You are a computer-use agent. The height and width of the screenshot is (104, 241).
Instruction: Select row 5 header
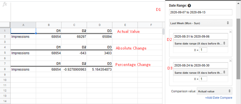coord(5,53)
